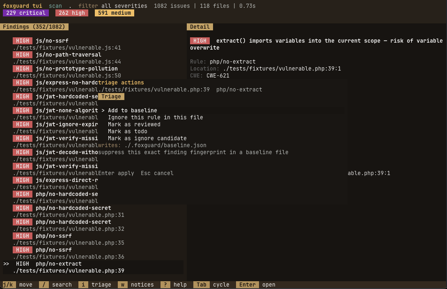Viewport: 447px width, 289px height.
Task: Switch to the Detail tab
Action: pos(200,27)
